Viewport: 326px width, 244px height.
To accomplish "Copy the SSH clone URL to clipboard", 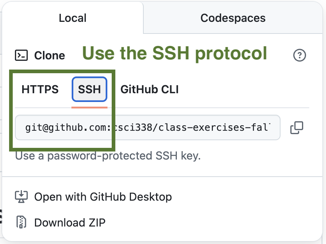I will (297, 128).
